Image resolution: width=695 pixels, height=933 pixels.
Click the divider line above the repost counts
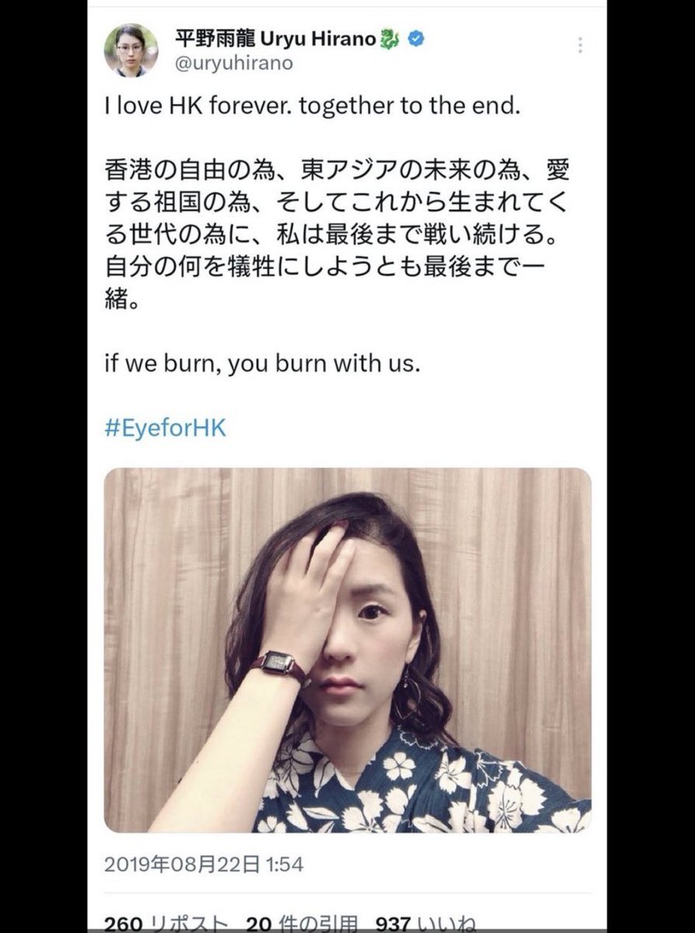coord(347,893)
